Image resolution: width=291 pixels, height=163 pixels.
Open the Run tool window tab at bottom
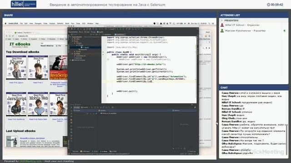95,151
